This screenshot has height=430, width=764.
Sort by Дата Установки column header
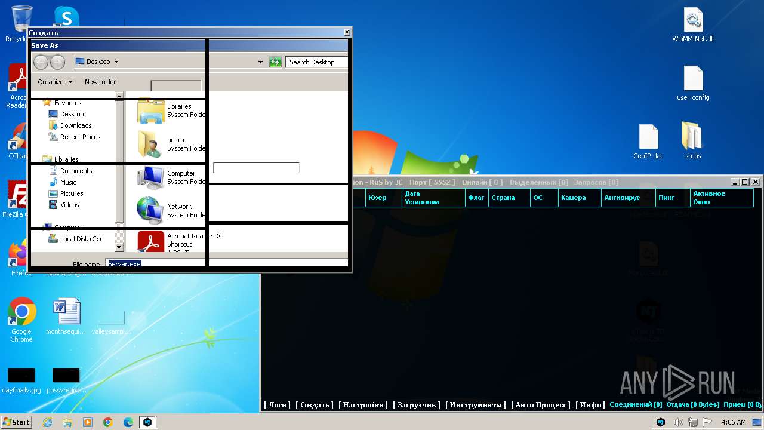click(x=433, y=198)
